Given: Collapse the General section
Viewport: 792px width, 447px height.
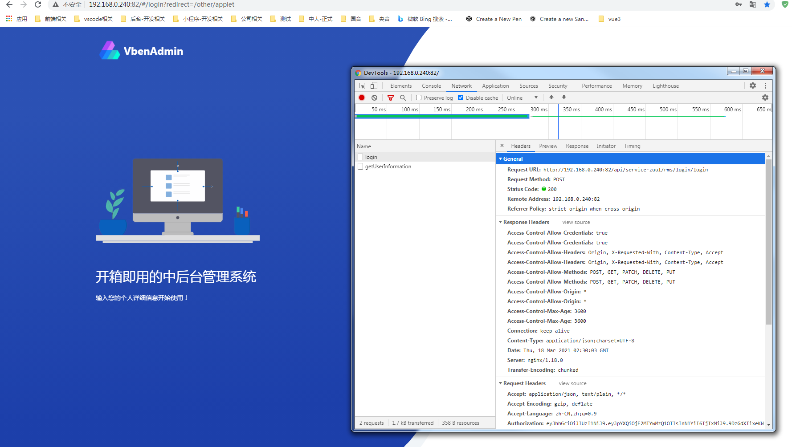Looking at the screenshot, I should pos(500,158).
